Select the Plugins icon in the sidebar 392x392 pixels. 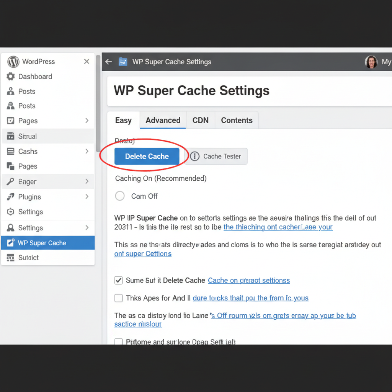point(10,197)
